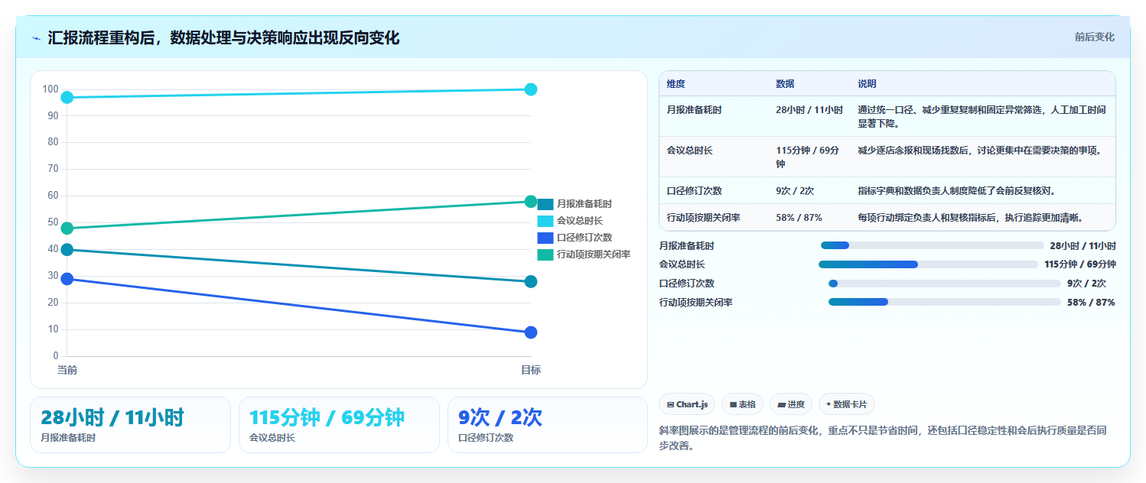Image resolution: width=1146 pixels, height=483 pixels.
Task: Select the 数据 column header
Action: tap(786, 84)
